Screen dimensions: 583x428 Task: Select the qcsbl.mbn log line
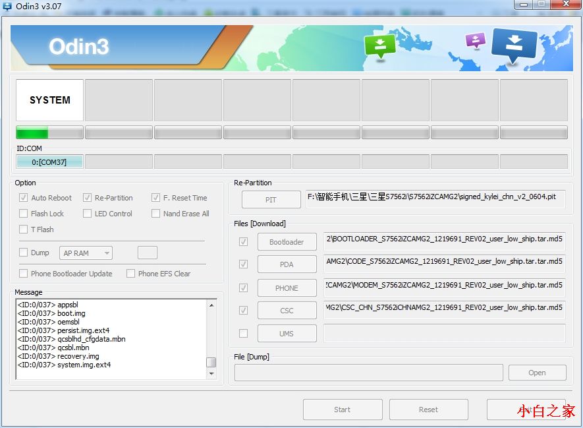tap(53, 348)
